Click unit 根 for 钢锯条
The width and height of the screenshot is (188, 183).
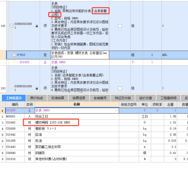(x=145, y=153)
